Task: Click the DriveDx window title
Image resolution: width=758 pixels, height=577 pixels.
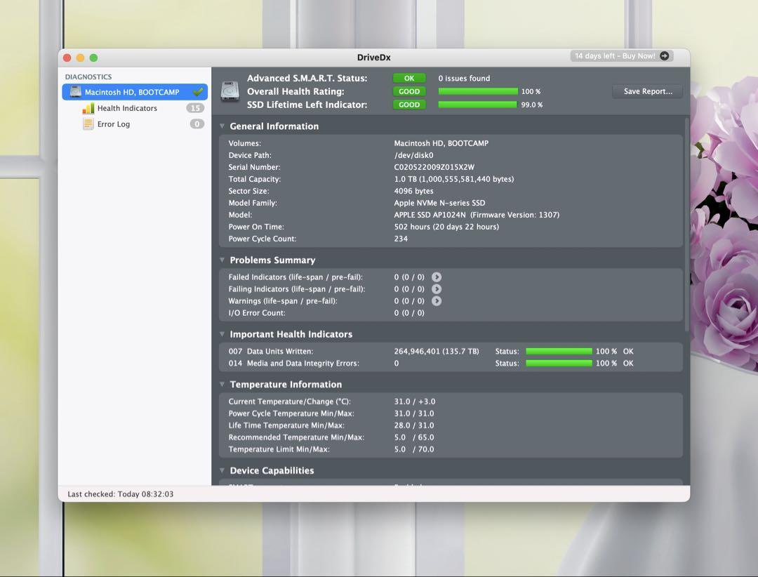Action: pyautogui.click(x=373, y=57)
